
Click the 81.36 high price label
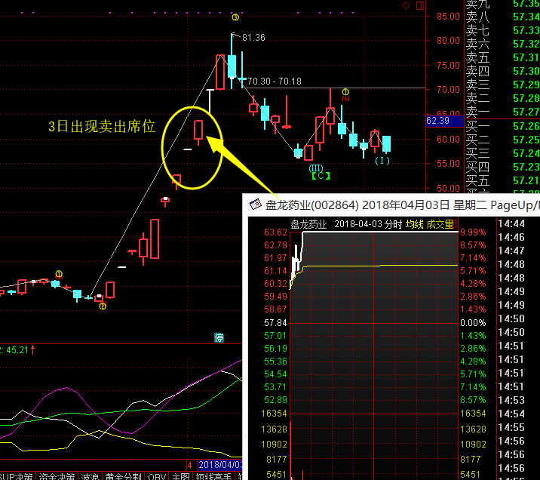click(254, 38)
